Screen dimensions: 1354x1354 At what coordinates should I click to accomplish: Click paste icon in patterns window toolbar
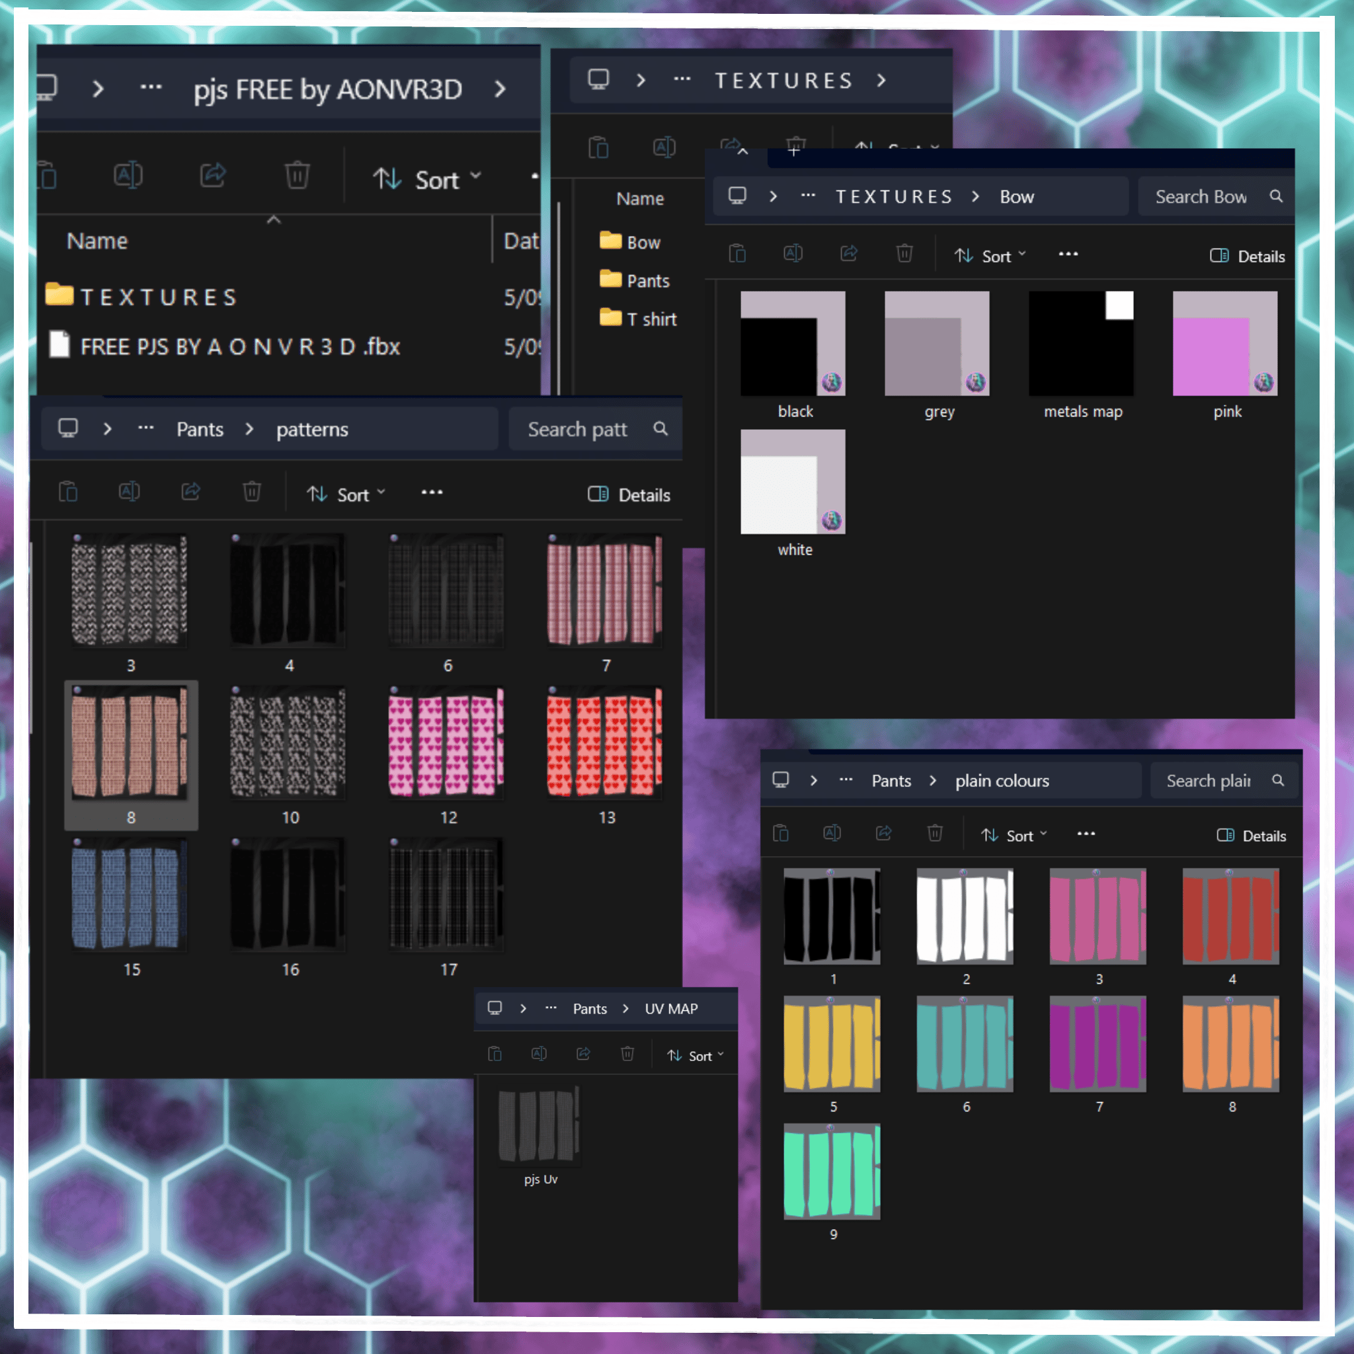coord(68,492)
